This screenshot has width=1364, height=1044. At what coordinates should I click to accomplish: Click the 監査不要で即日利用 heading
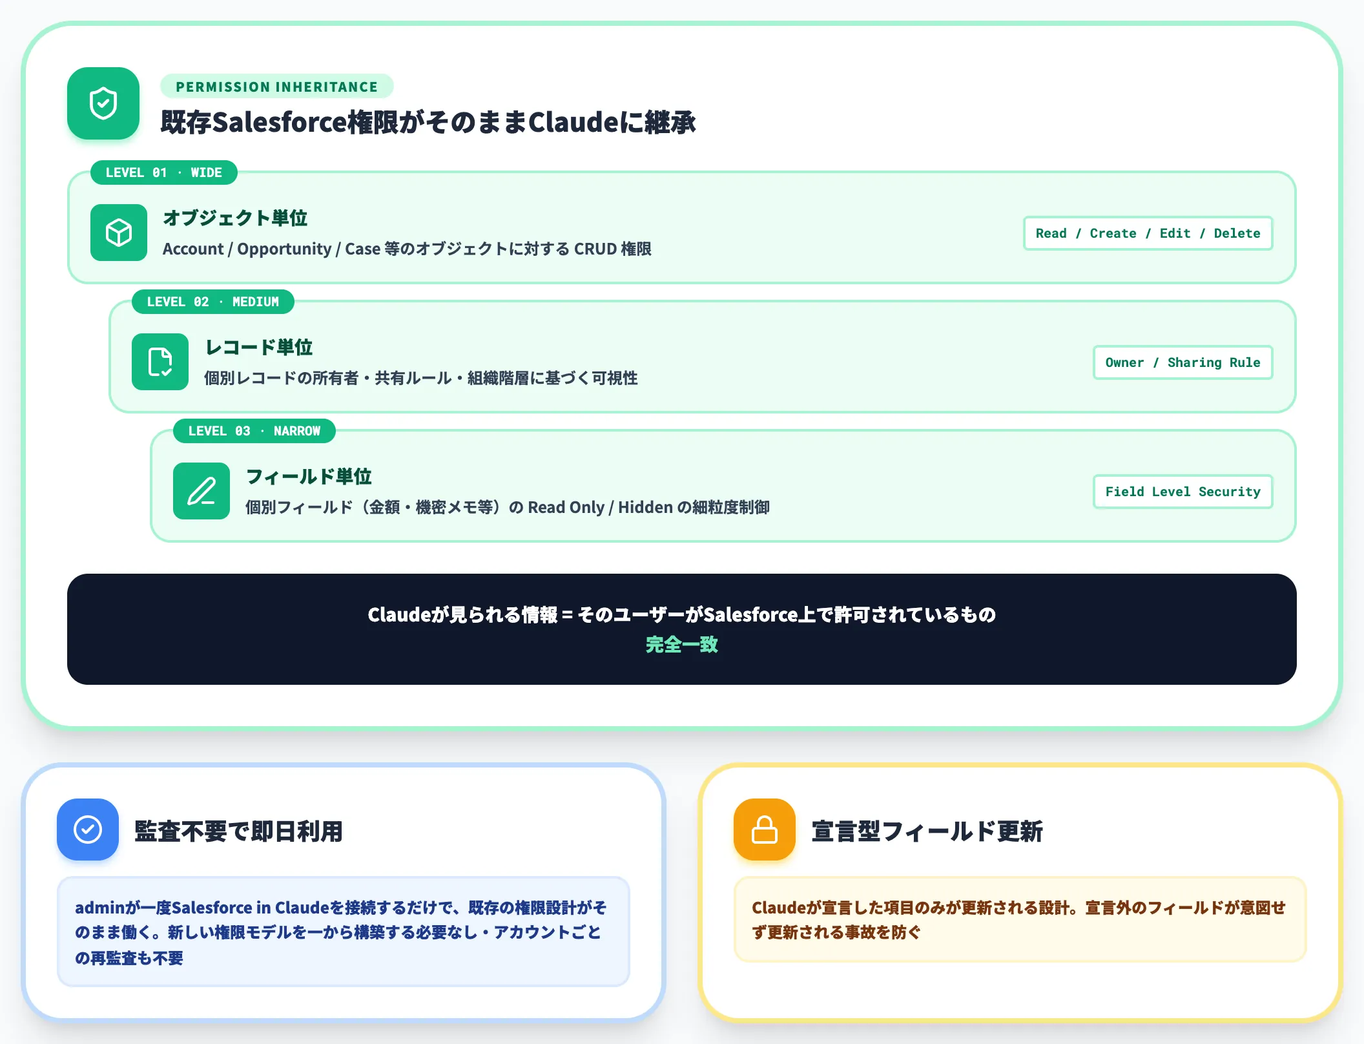(238, 831)
